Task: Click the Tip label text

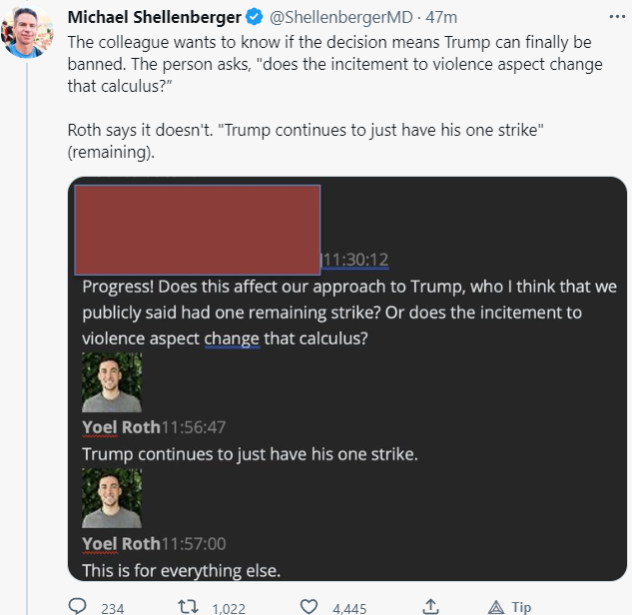Action: point(521,606)
